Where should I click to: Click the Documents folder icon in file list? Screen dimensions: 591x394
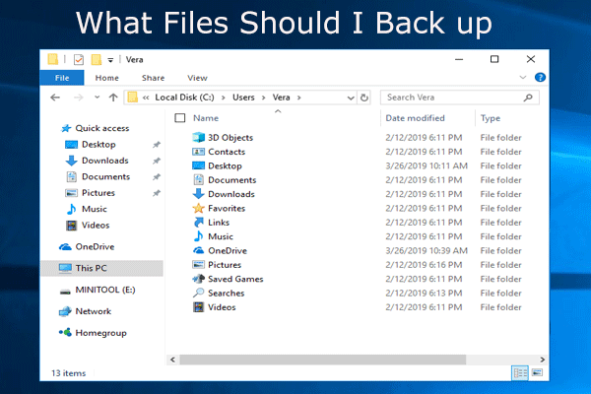coord(198,180)
